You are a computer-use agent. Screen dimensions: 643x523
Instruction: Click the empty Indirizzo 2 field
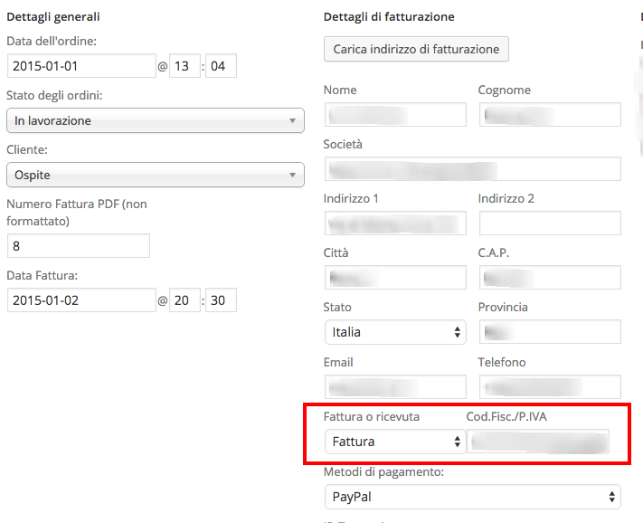coord(550,223)
